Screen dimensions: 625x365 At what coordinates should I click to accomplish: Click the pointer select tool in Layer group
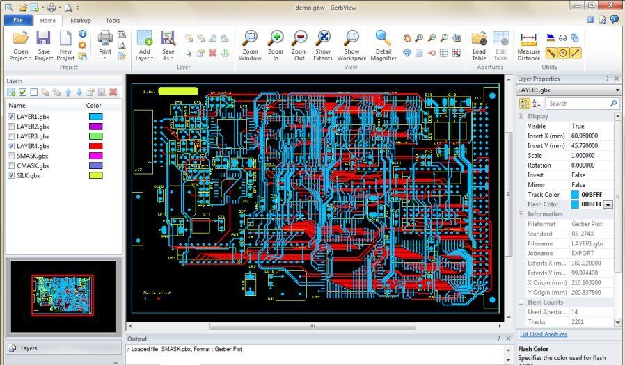tap(189, 53)
